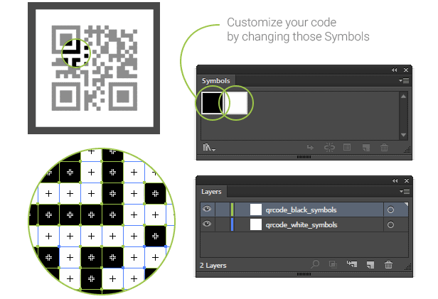This screenshot has width=438, height=299.
Task: Click the Delete Layer trash icon
Action: pyautogui.click(x=388, y=264)
